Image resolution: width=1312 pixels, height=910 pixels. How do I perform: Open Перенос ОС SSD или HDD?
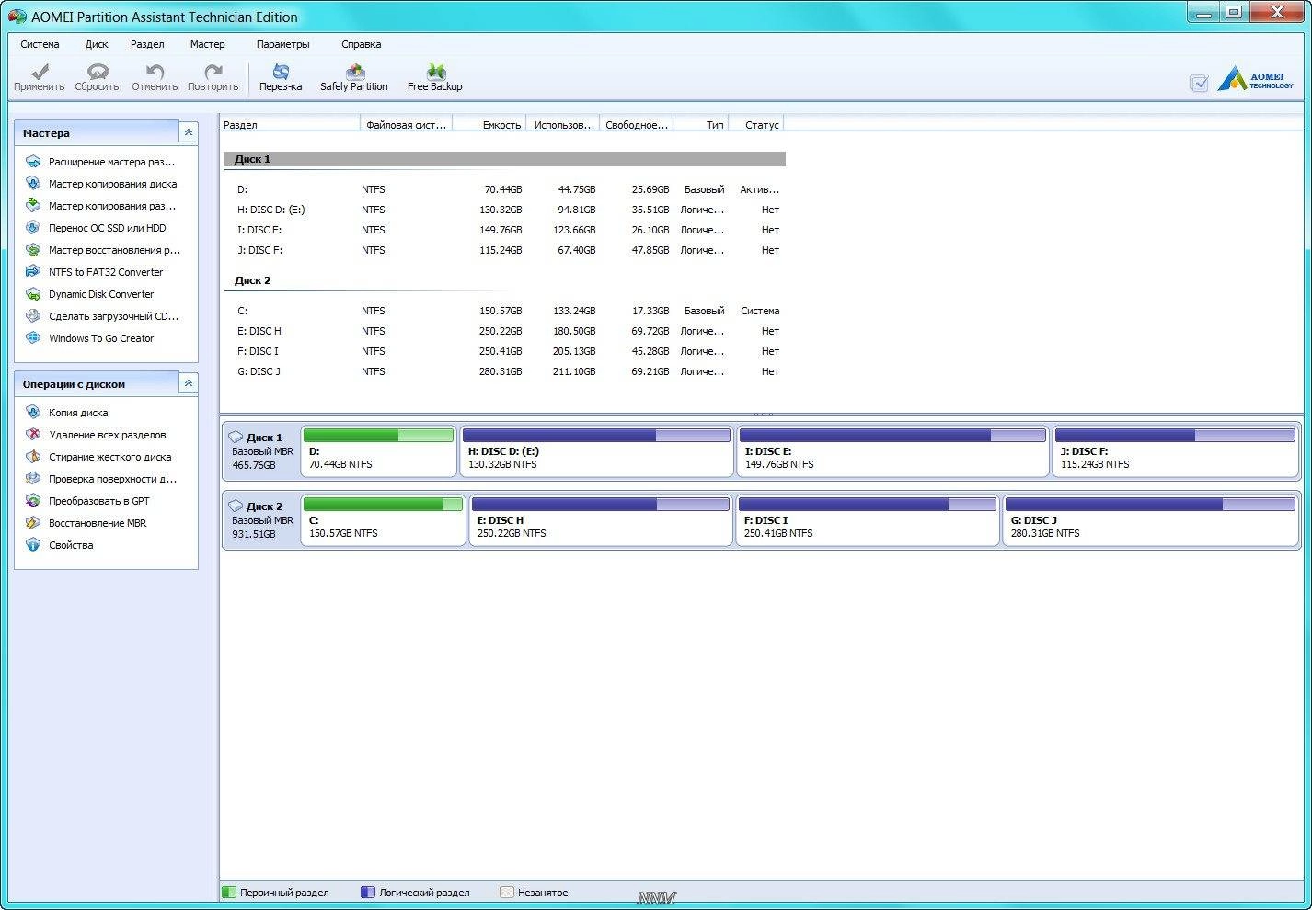pos(96,228)
